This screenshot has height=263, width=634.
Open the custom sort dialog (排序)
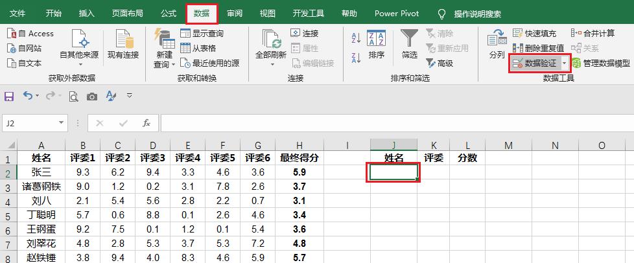pyautogui.click(x=376, y=45)
